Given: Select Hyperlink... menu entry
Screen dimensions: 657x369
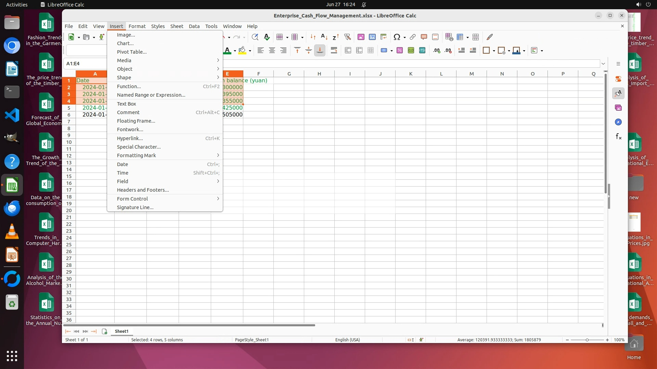Looking at the screenshot, I should click(x=130, y=138).
